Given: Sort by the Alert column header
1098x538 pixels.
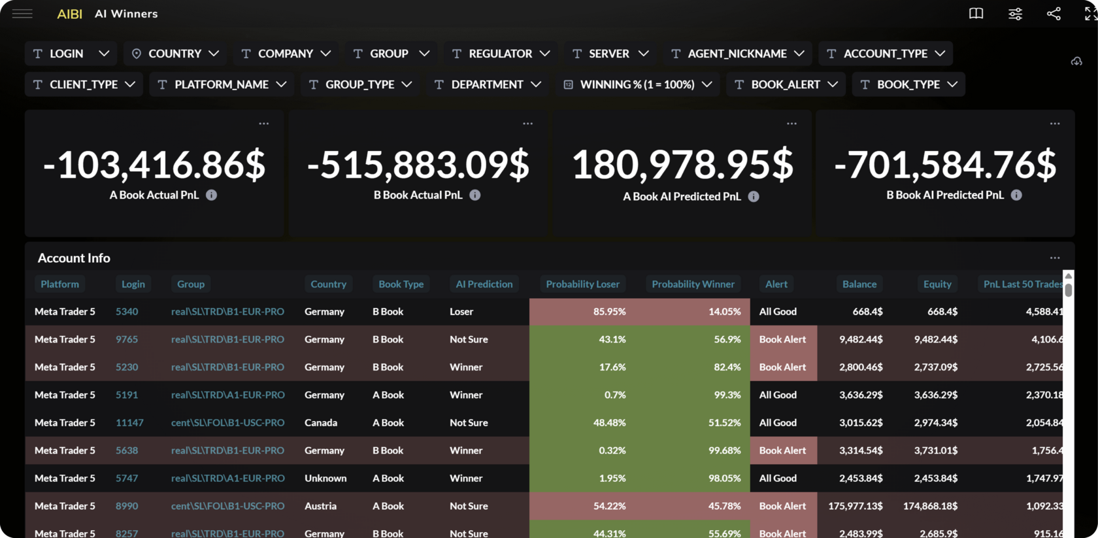Looking at the screenshot, I should click(x=776, y=284).
